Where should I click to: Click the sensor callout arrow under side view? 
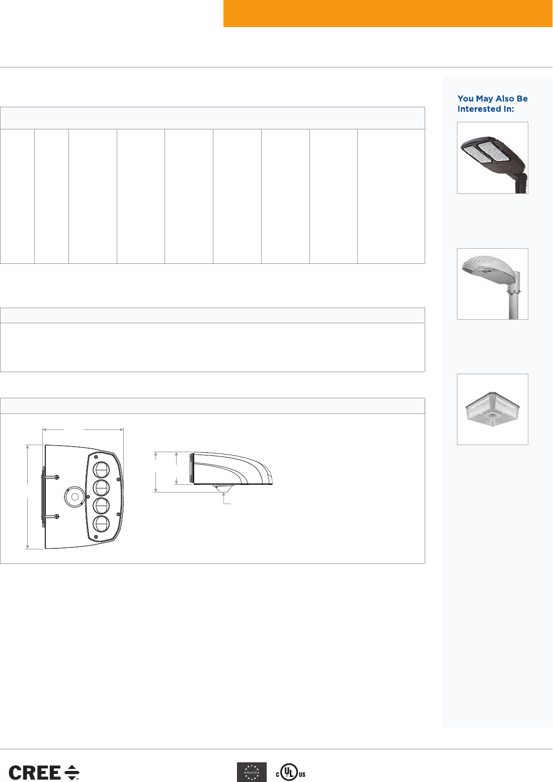[x=224, y=498]
